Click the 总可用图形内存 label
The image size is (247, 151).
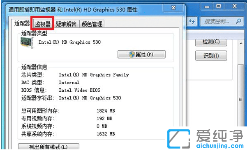tap(40, 111)
